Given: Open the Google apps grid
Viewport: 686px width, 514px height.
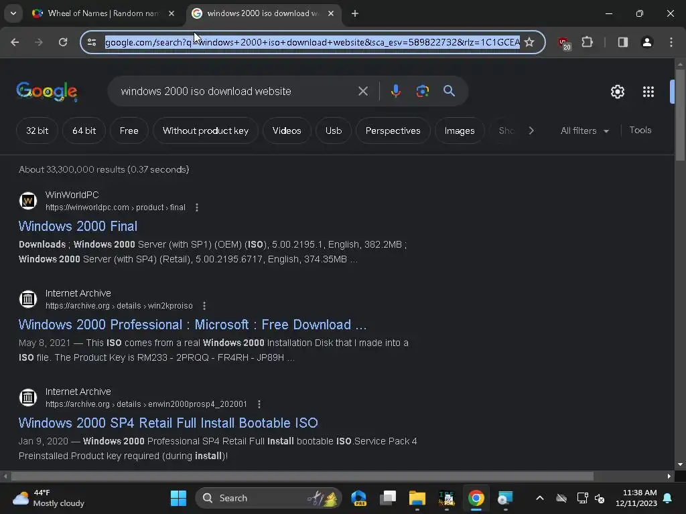Looking at the screenshot, I should tap(648, 92).
